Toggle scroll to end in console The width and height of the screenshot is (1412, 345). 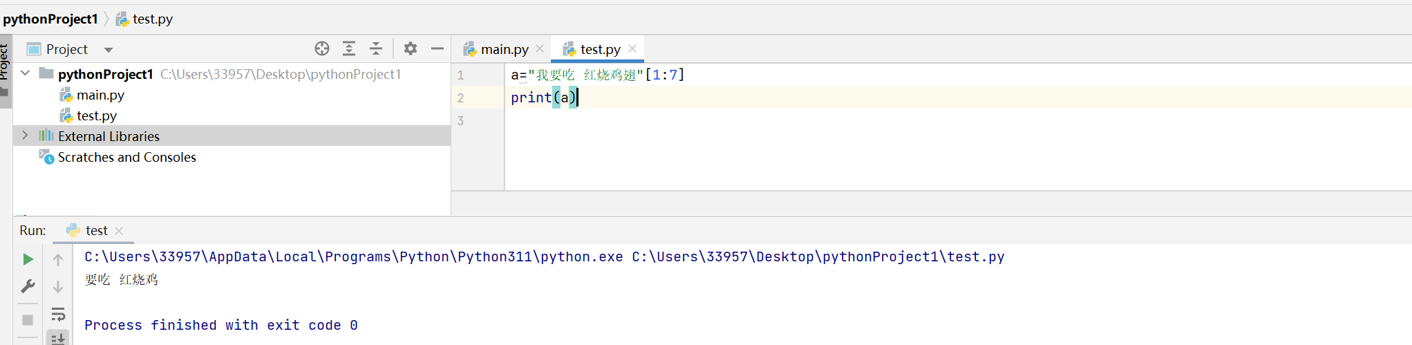[x=58, y=338]
